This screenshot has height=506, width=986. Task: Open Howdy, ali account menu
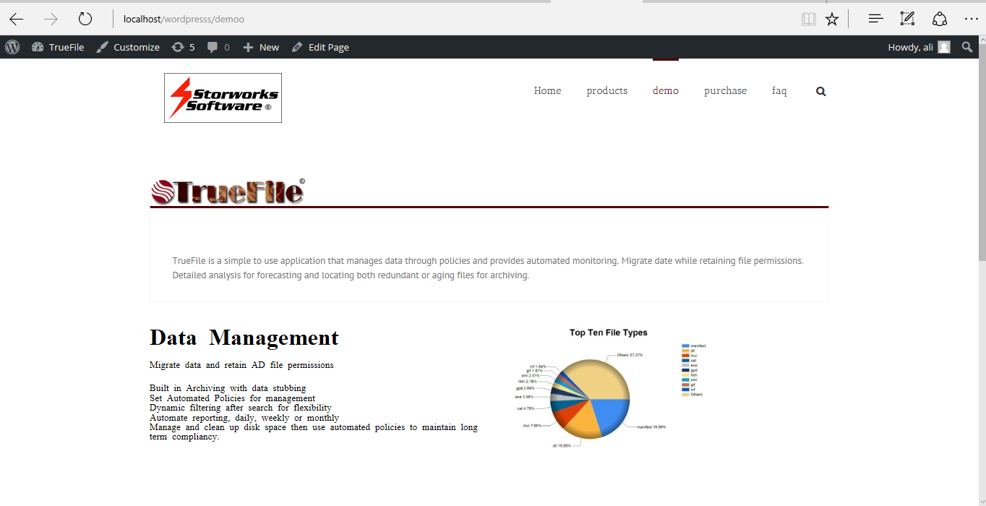click(x=919, y=47)
